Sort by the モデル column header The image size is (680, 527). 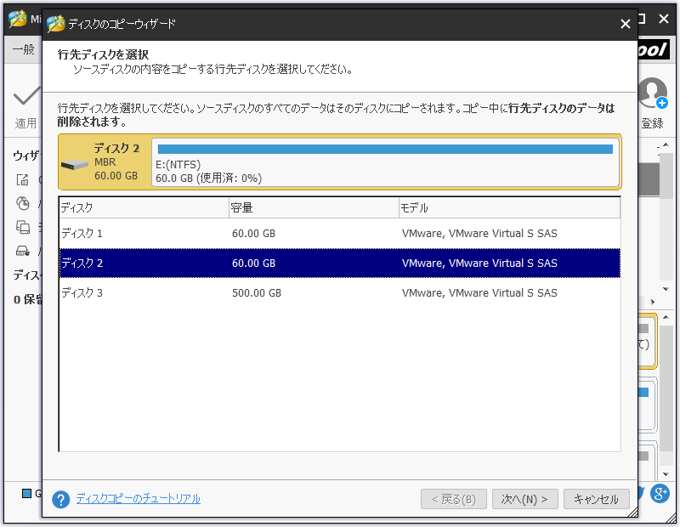509,207
